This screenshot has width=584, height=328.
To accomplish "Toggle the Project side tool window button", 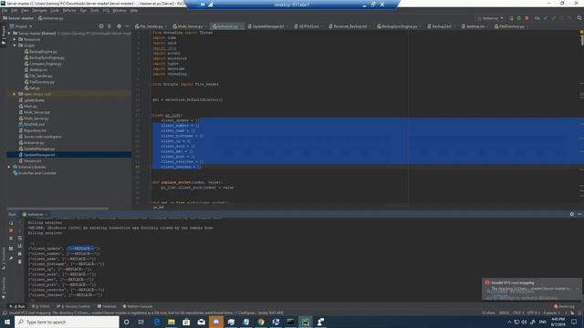I will (4, 35).
